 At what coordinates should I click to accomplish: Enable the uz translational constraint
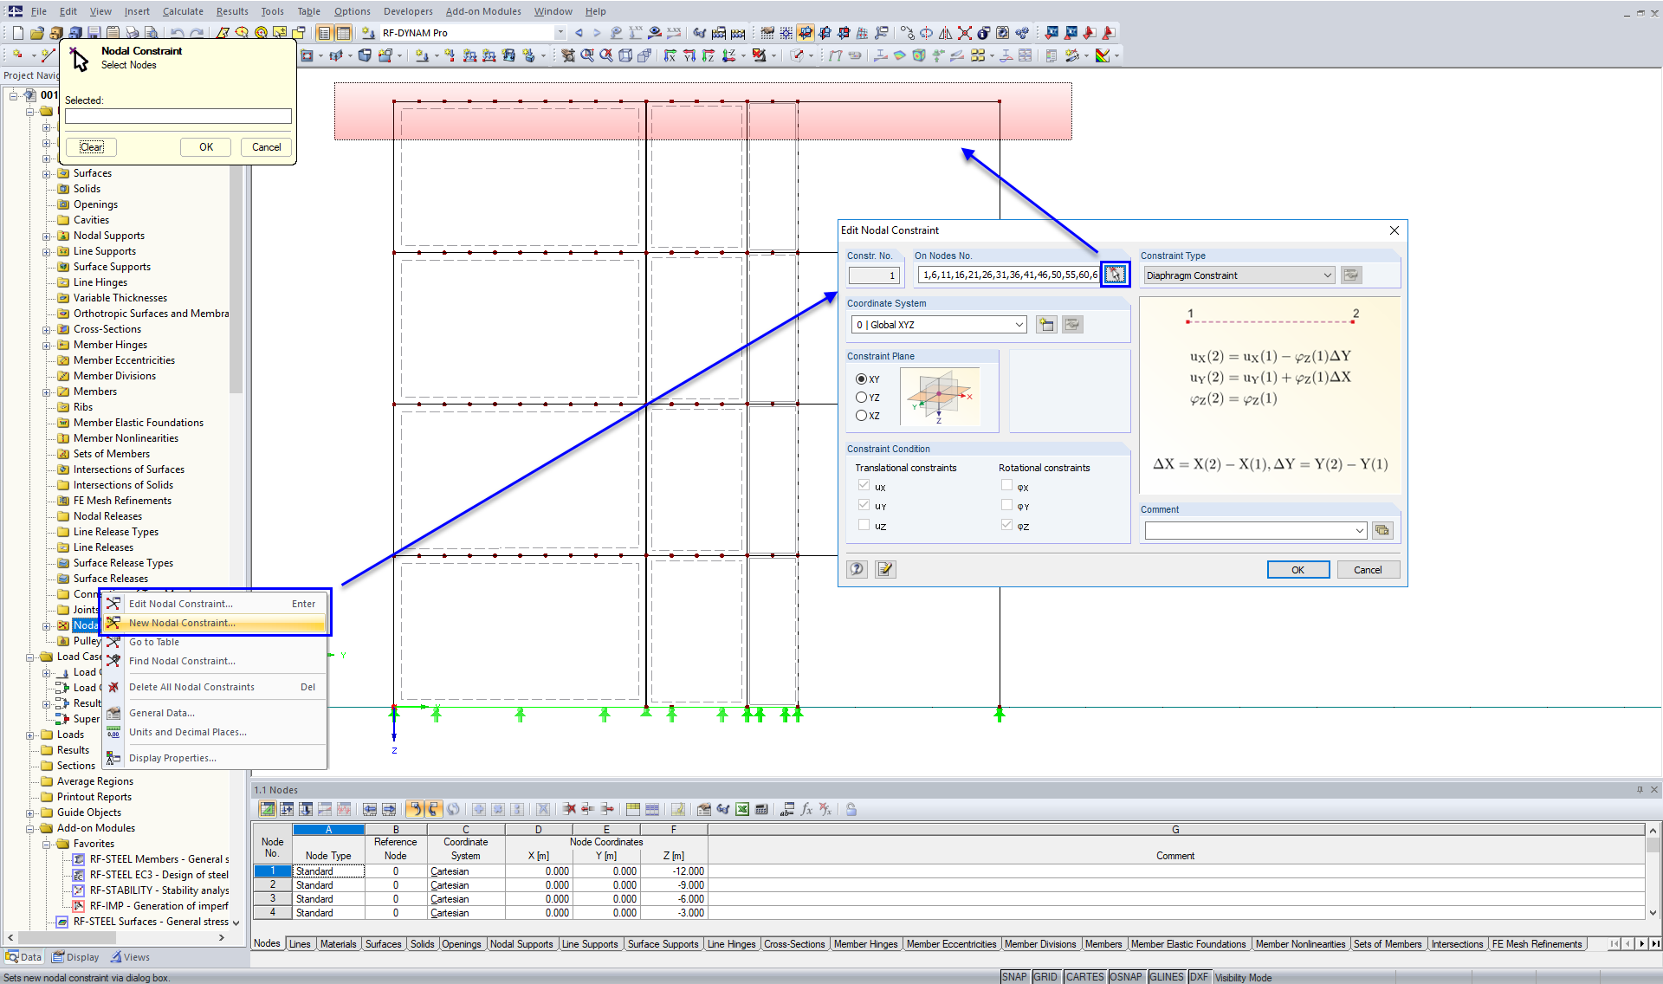864,524
